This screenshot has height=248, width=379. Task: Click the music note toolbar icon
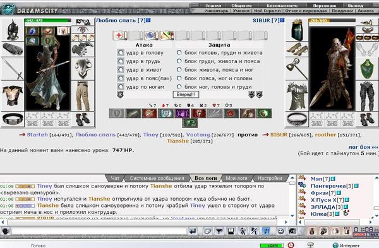click(x=266, y=231)
